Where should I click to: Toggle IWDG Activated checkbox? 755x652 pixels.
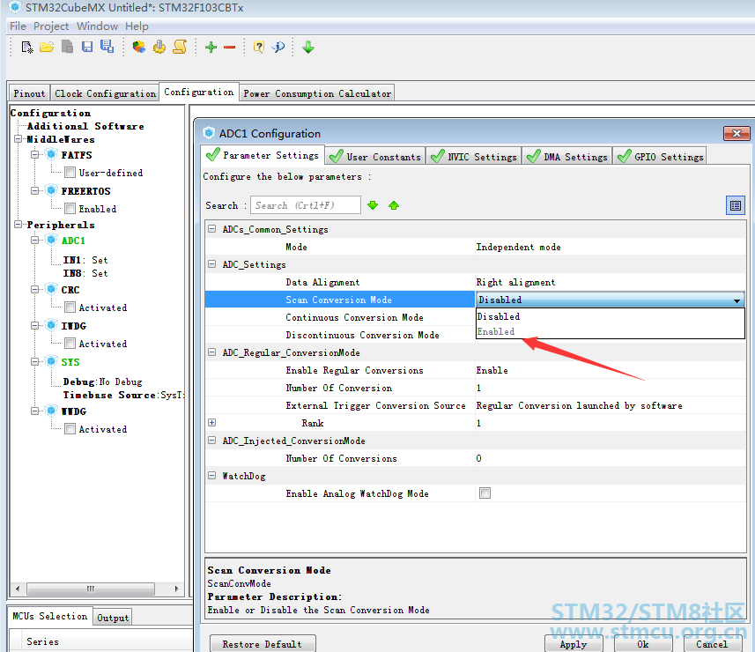pyautogui.click(x=70, y=344)
